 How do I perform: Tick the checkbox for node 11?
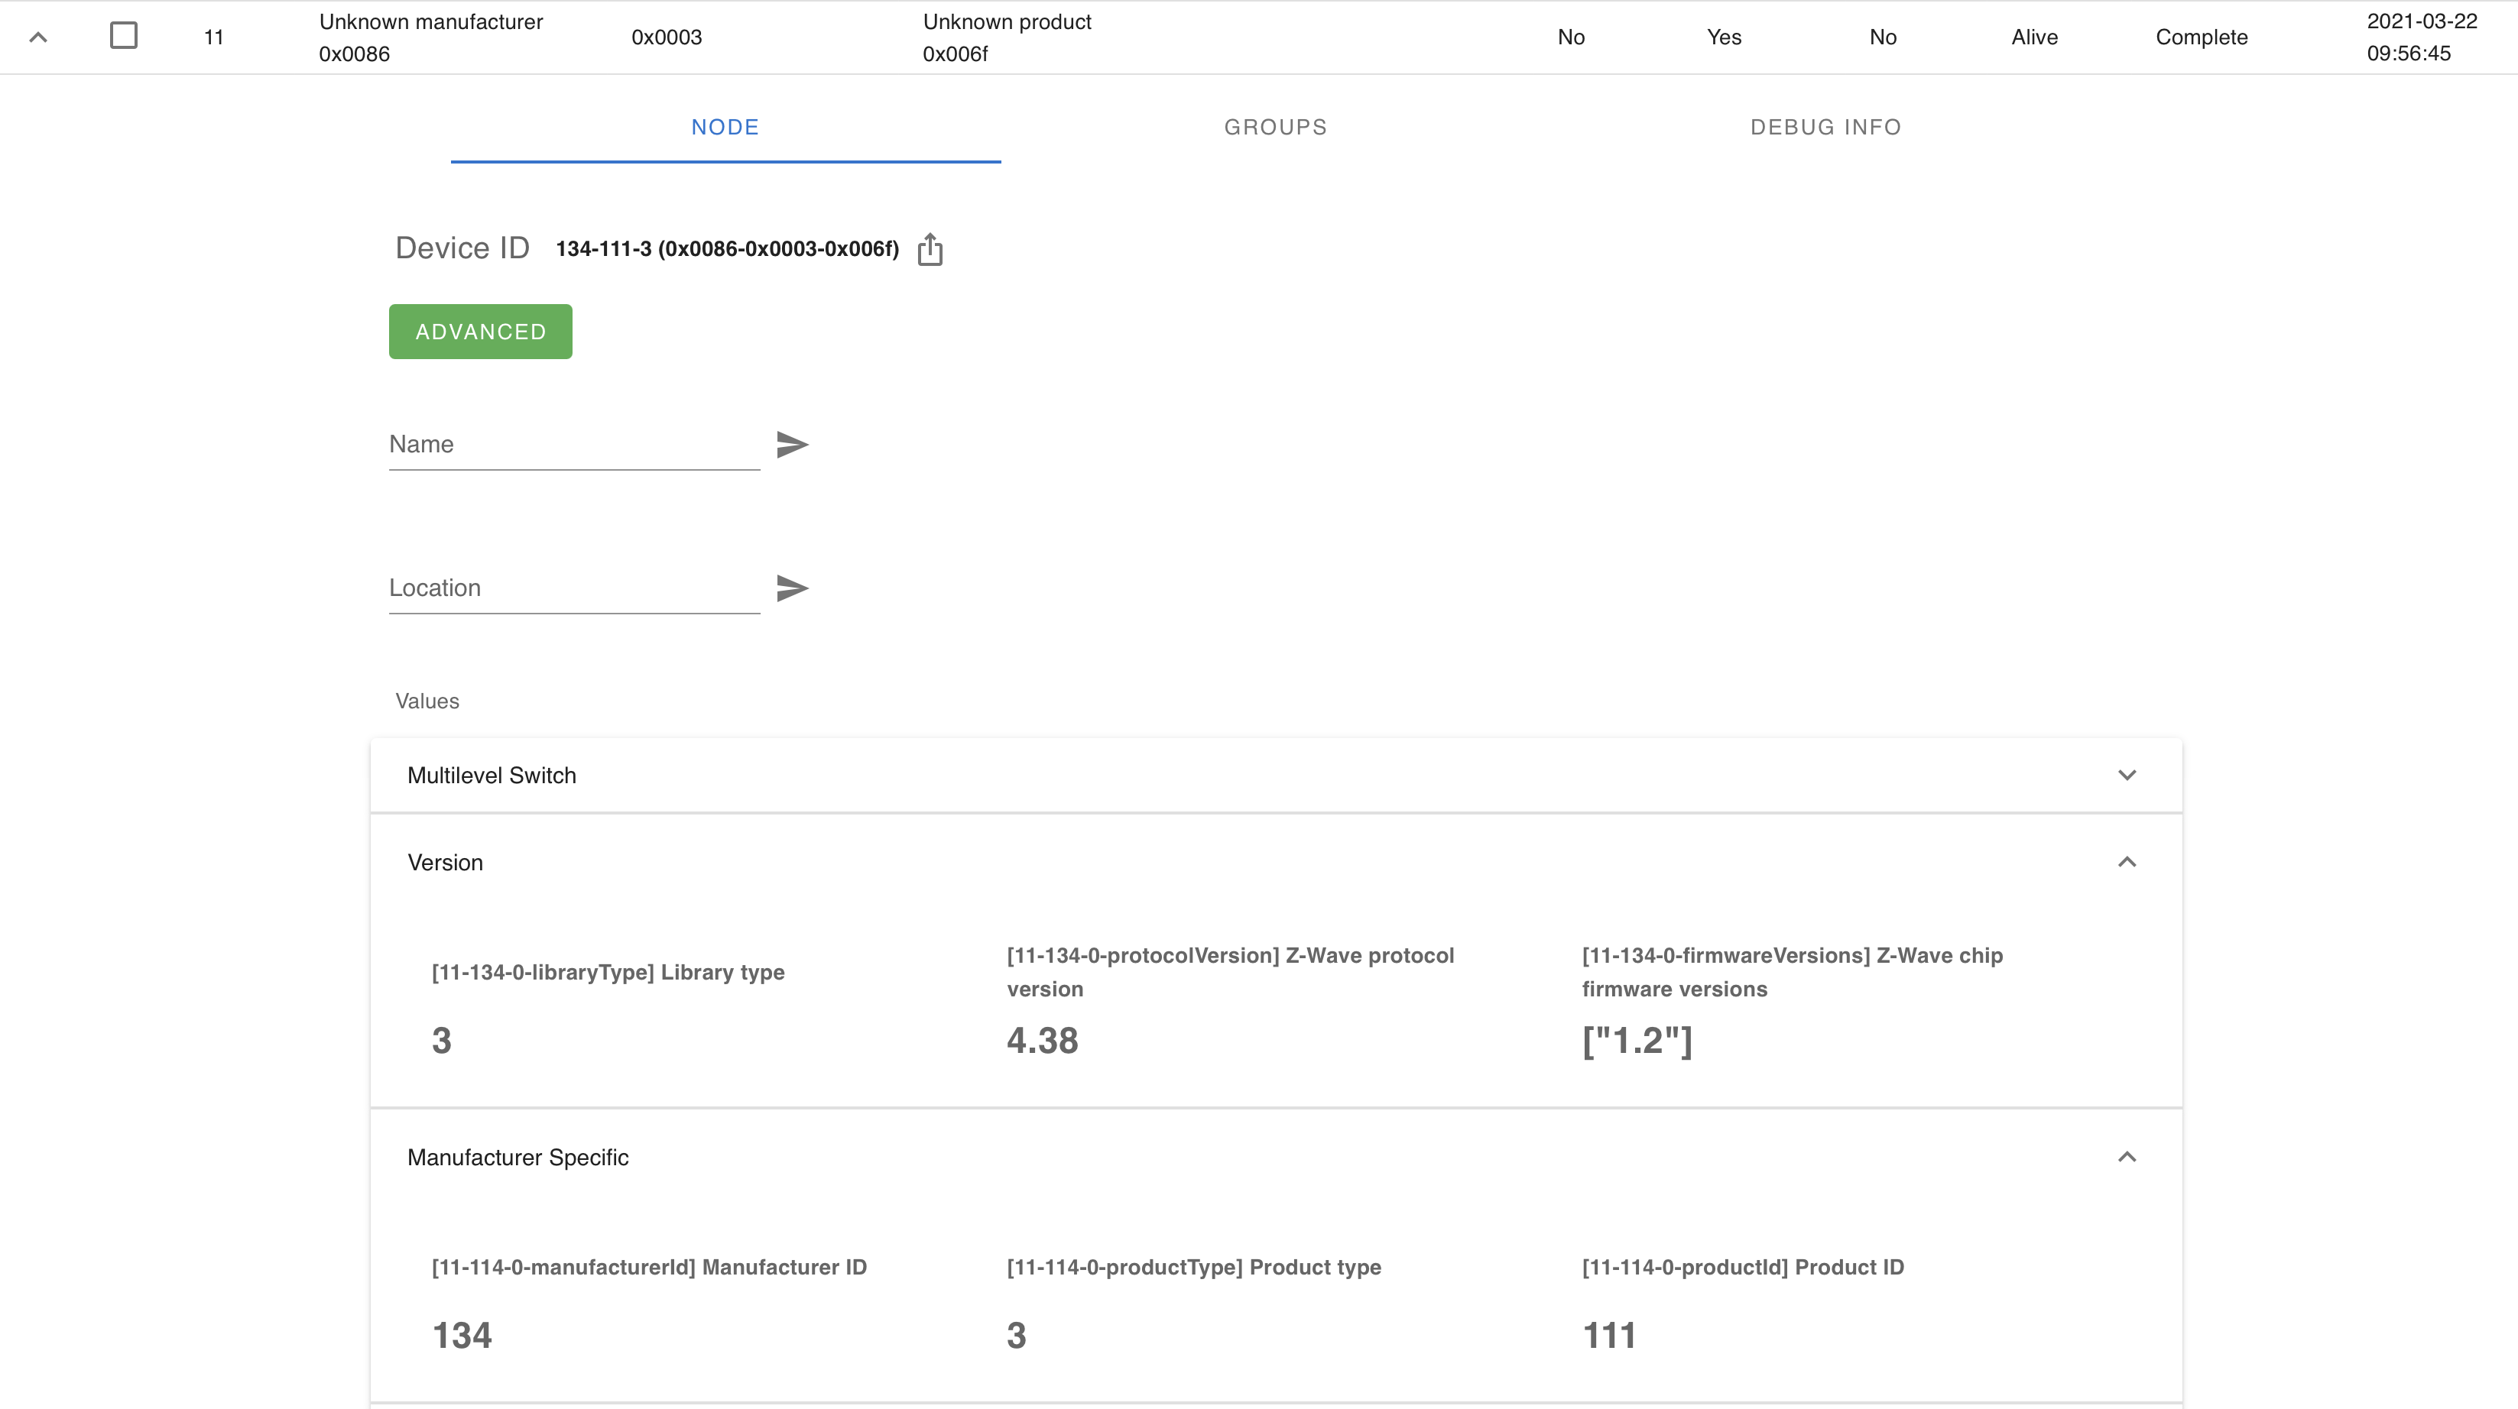pyautogui.click(x=123, y=36)
